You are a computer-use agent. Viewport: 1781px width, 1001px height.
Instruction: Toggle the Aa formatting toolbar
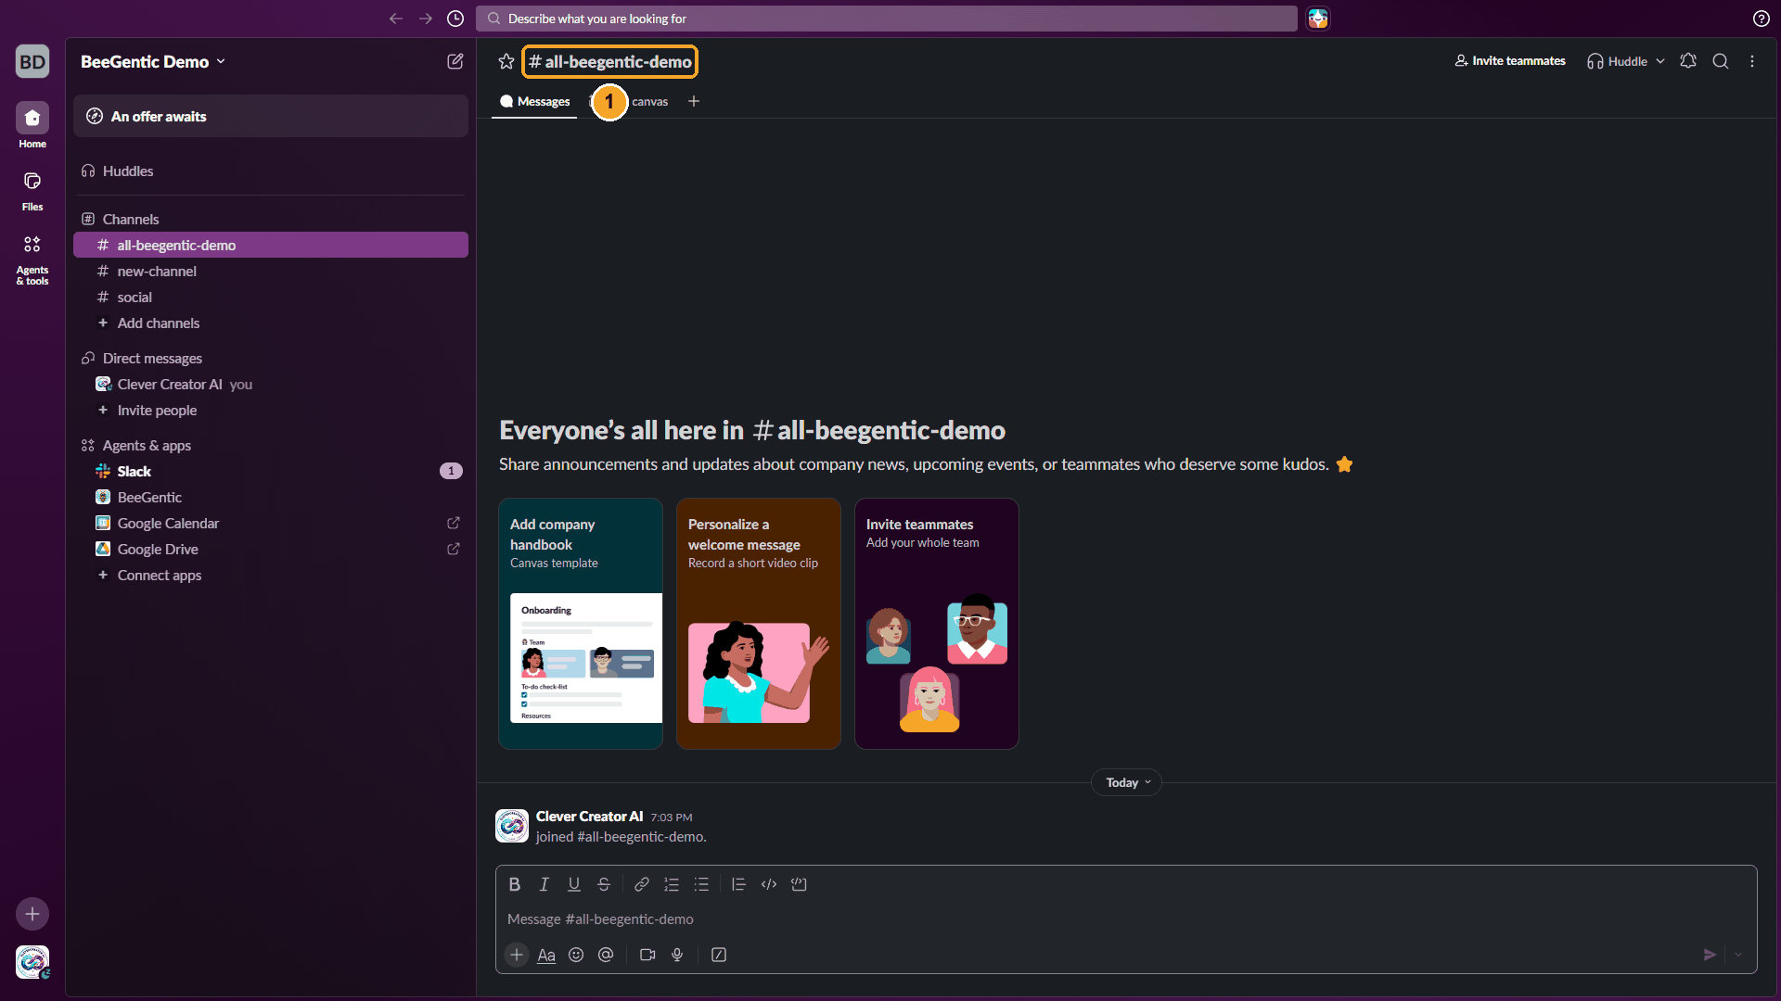[546, 955]
